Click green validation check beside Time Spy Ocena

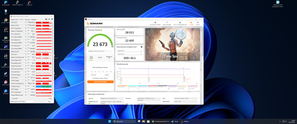[101, 30]
